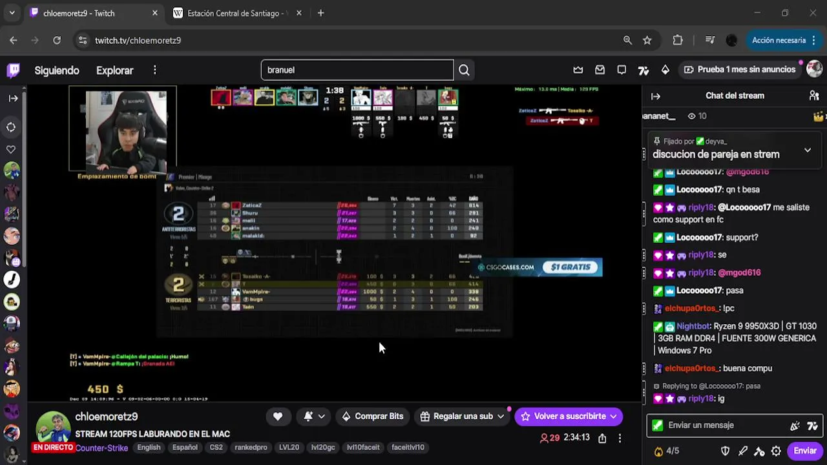Toggle the follow heart button for chloemoretz9
The width and height of the screenshot is (827, 465).
278,417
